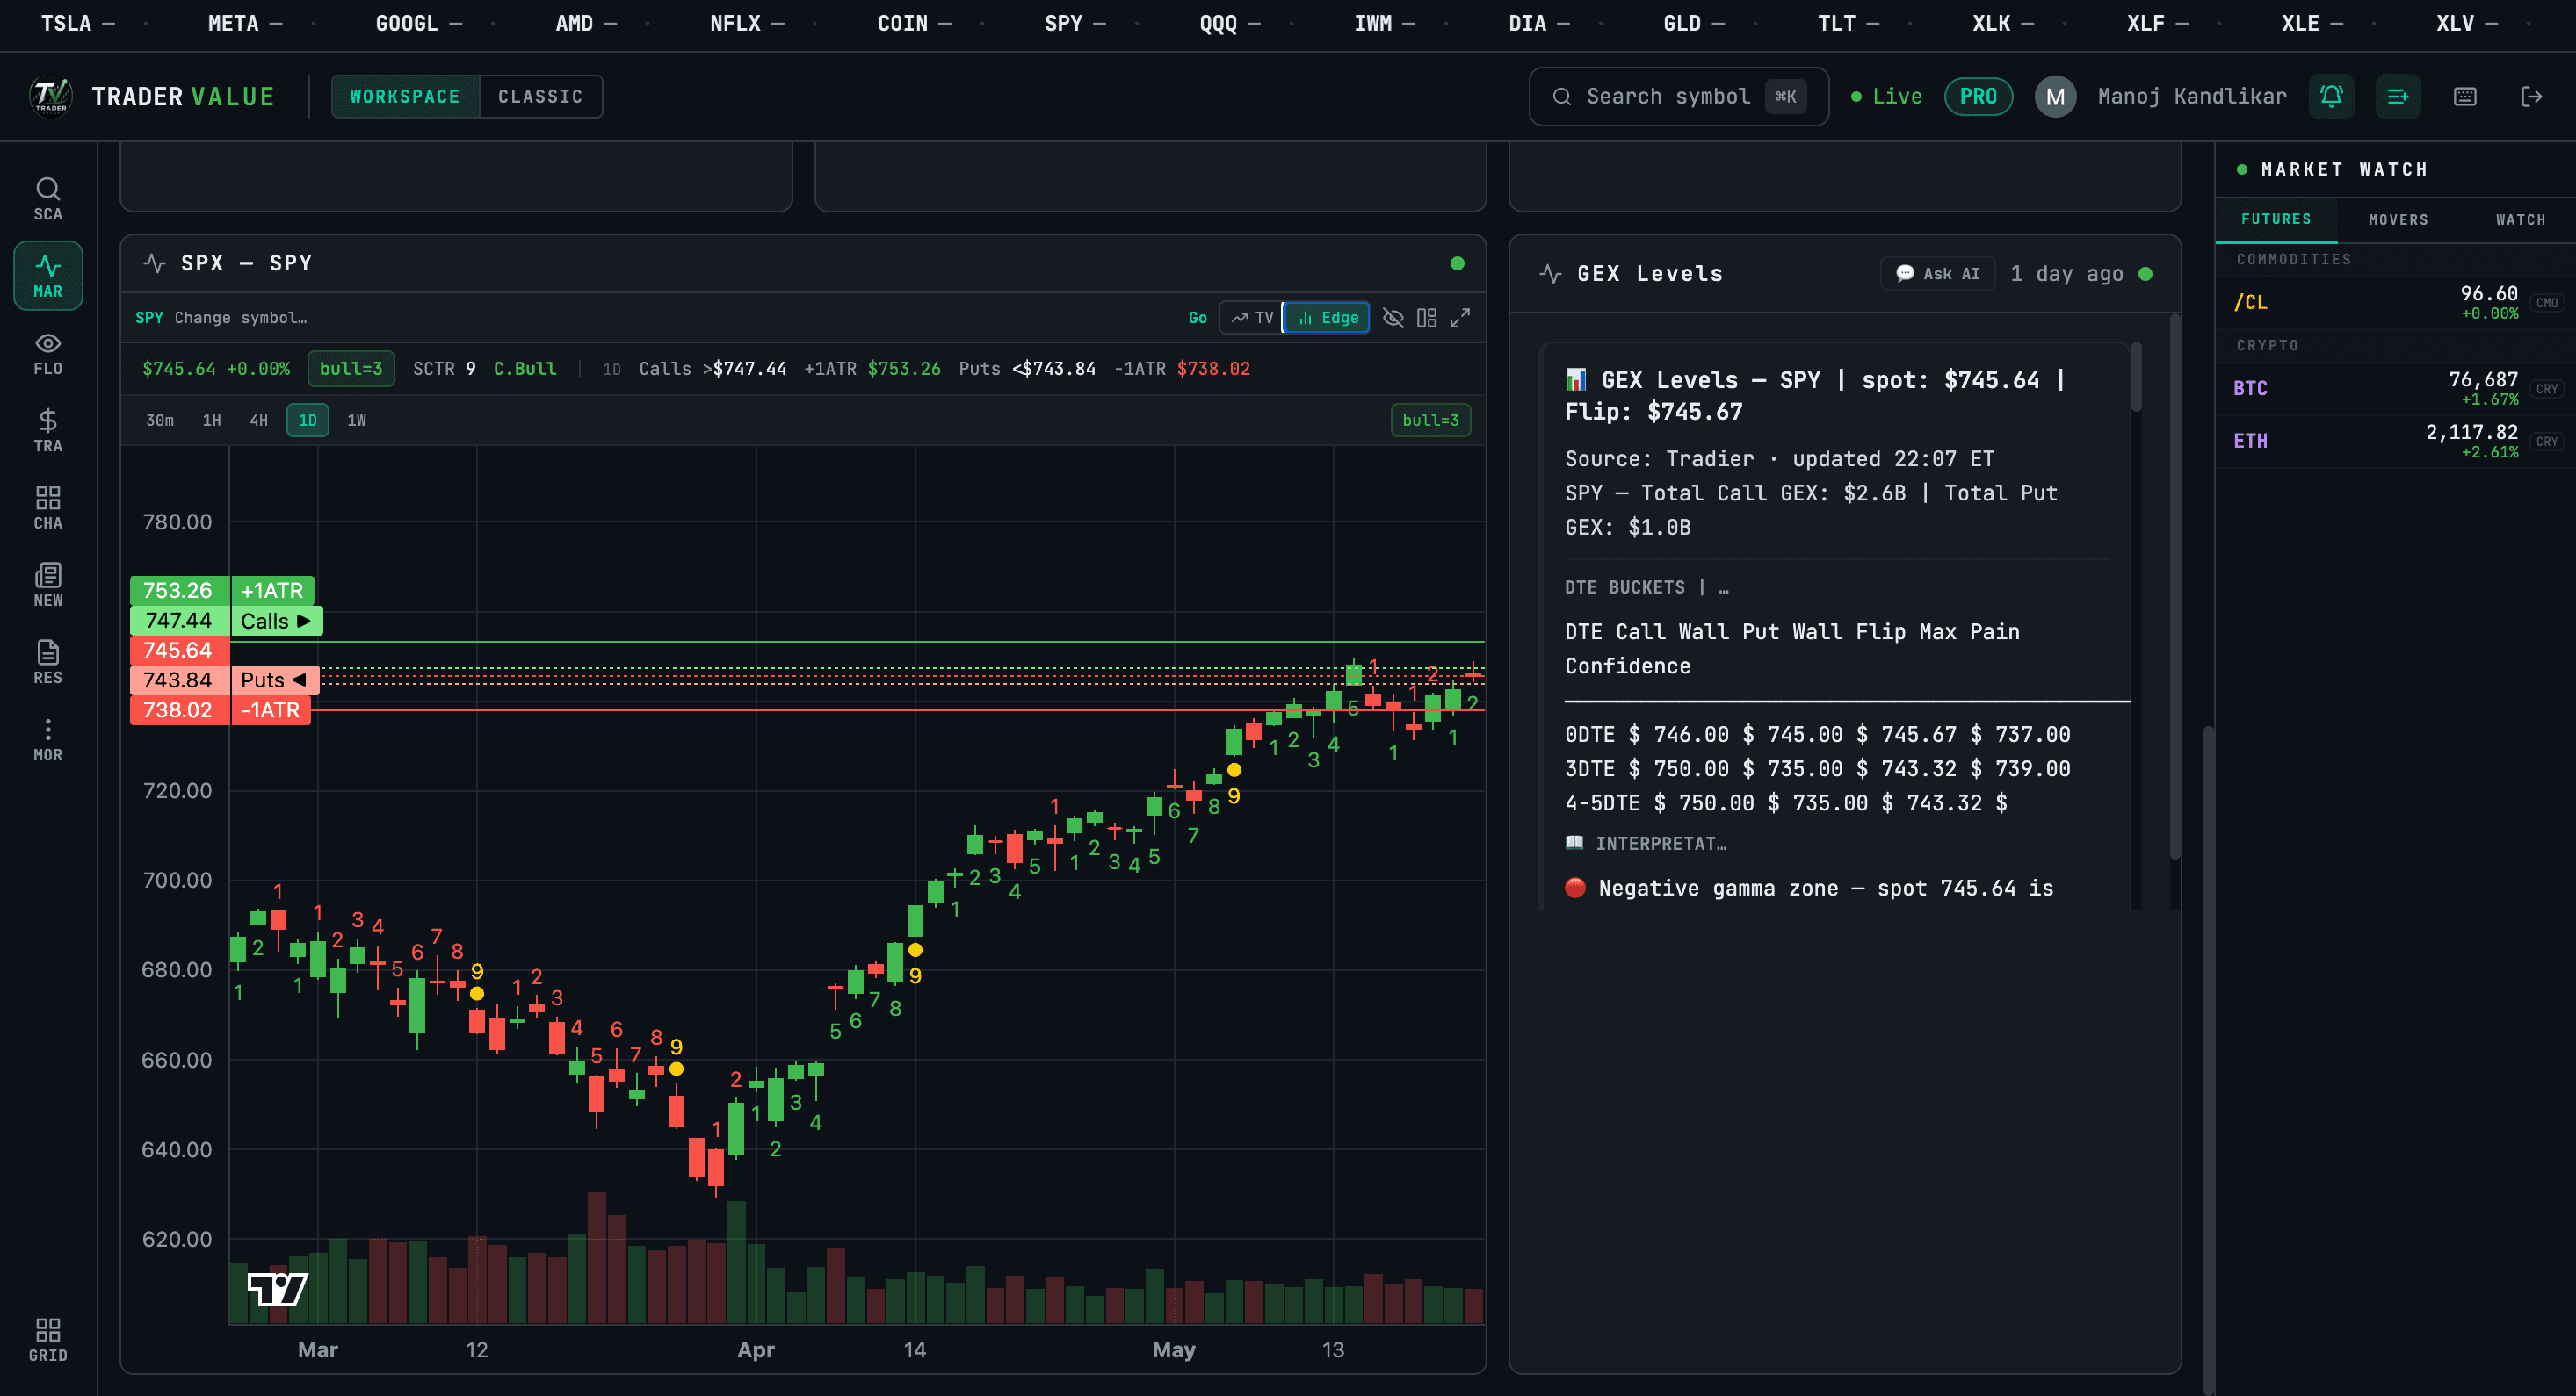Image resolution: width=2576 pixels, height=1396 pixels.
Task: Select the MAR market sidebar icon
Action: [x=48, y=276]
